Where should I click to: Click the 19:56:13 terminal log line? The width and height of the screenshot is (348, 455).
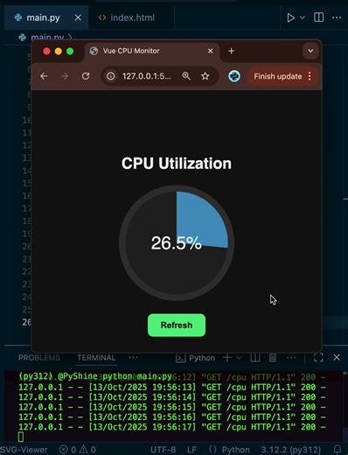click(172, 388)
